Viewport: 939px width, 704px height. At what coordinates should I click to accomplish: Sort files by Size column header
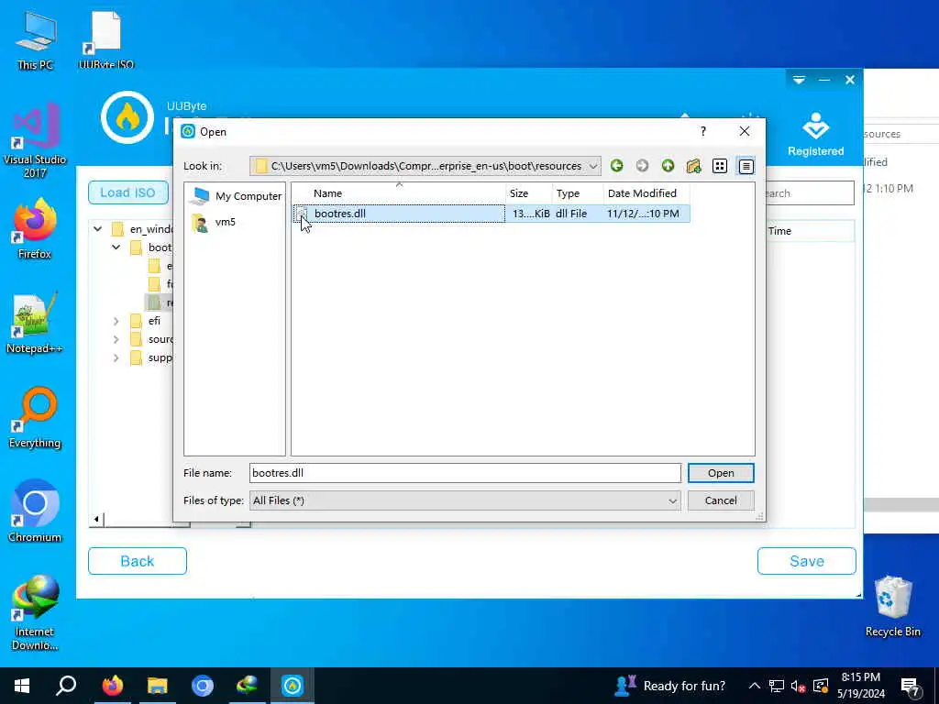[x=529, y=193]
